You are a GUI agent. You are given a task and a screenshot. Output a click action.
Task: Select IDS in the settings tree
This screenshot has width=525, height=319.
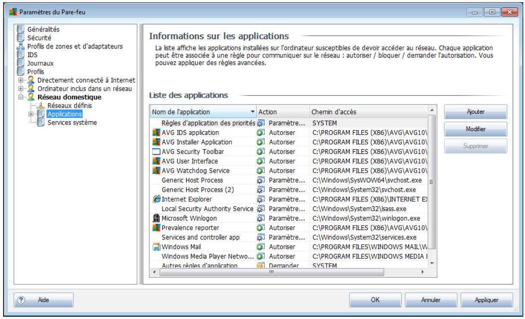pyautogui.click(x=32, y=55)
